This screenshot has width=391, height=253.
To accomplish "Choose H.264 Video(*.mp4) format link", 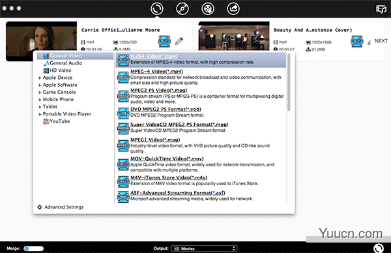I will click(x=154, y=56).
